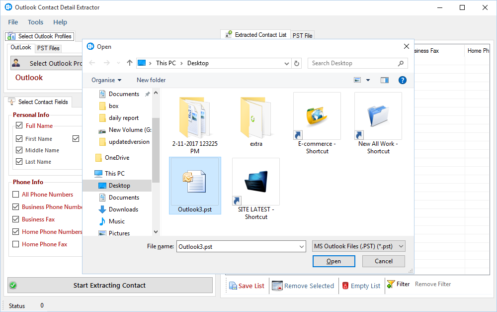Image resolution: width=497 pixels, height=312 pixels.
Task: Open the File menu
Action: click(13, 22)
